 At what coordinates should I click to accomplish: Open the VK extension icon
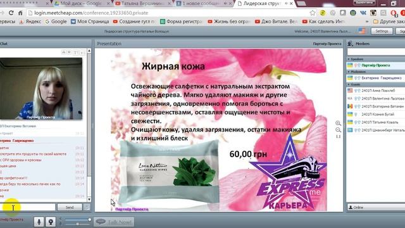pyautogui.click(x=363, y=13)
